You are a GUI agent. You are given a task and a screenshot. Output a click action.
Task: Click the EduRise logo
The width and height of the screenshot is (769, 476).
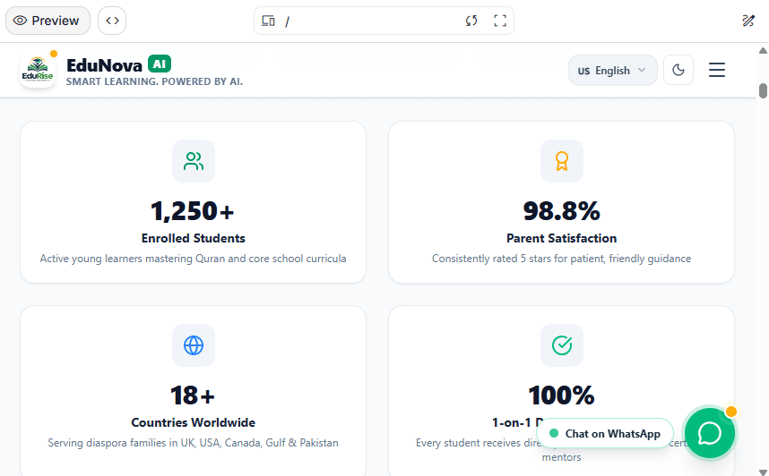38,70
